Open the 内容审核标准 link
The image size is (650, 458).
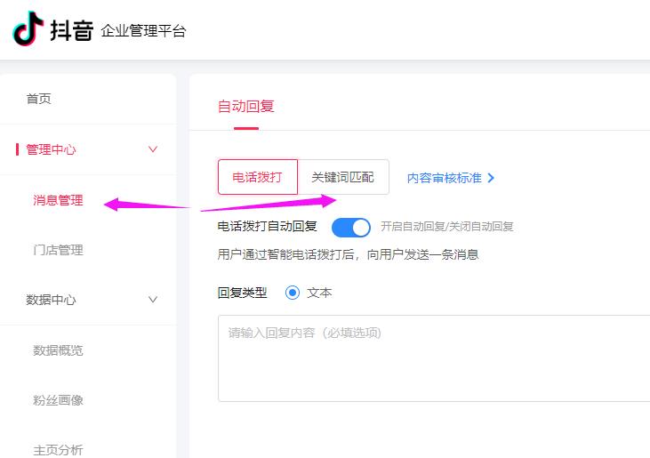444,178
